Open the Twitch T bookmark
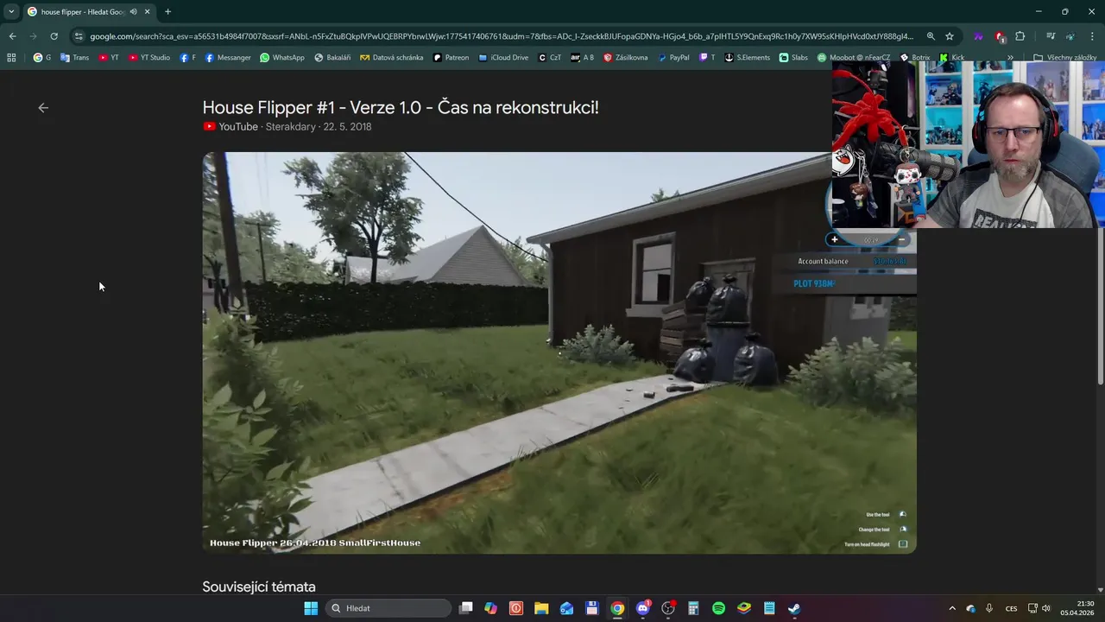Viewport: 1105px width, 622px height. (x=707, y=58)
